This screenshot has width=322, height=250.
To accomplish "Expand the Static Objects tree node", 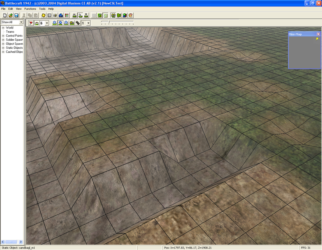I will [x=3, y=48].
